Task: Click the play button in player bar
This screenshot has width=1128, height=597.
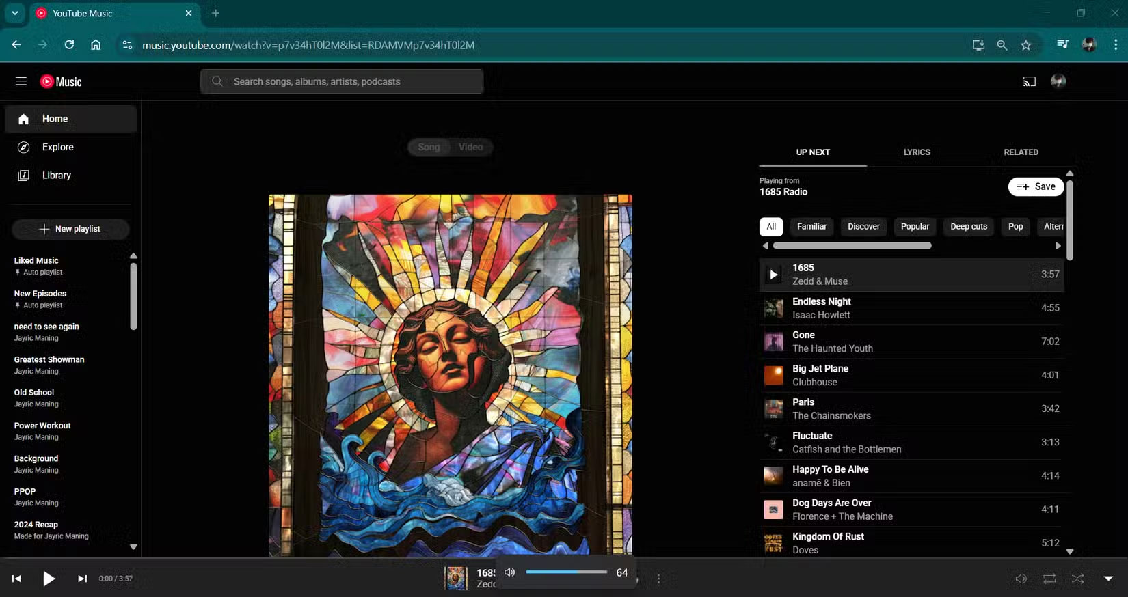Action: [x=49, y=579]
